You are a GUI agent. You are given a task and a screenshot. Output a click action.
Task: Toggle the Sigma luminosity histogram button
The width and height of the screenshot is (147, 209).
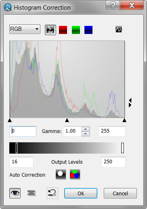click(x=50, y=30)
